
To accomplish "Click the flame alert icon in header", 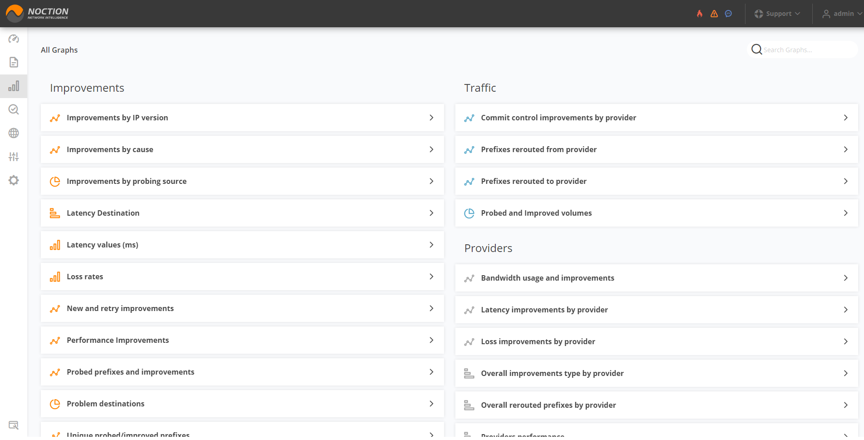I will (x=700, y=14).
